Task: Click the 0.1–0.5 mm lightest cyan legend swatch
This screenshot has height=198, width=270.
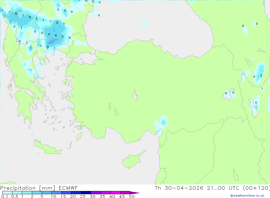Action: (7, 193)
